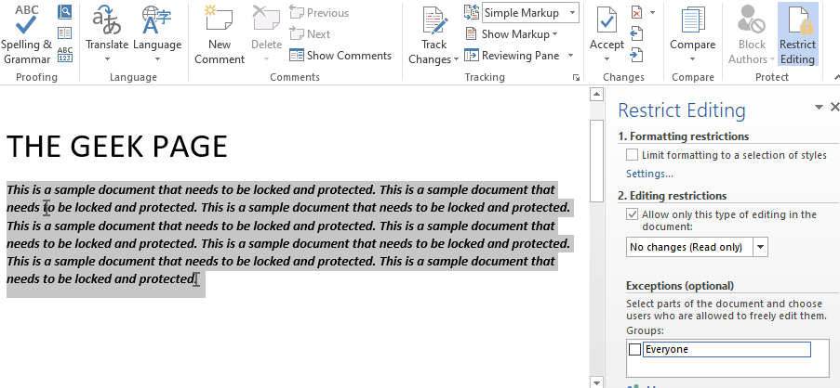Go to the Previous comment
This screenshot has height=388, width=840.
(x=319, y=12)
